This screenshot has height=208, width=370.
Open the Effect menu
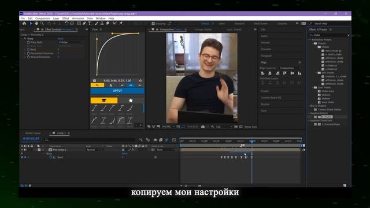[65, 18]
